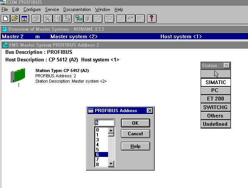Screen dimensions: 248x188
Task: Select the PC station type button
Action: [x=216, y=91]
